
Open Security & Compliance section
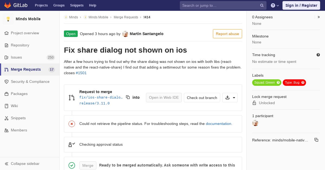click(30, 81)
